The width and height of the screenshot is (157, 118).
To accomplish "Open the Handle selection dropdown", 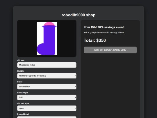I will coord(47,76).
